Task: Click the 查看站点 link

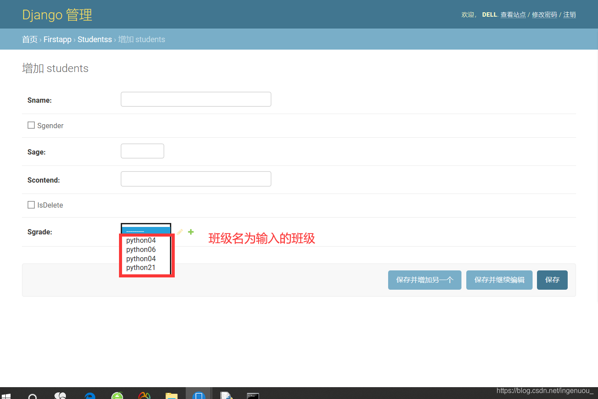Action: click(x=513, y=14)
